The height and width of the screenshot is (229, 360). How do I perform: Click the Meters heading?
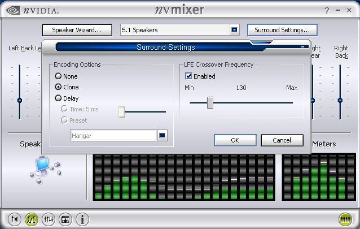point(324,144)
